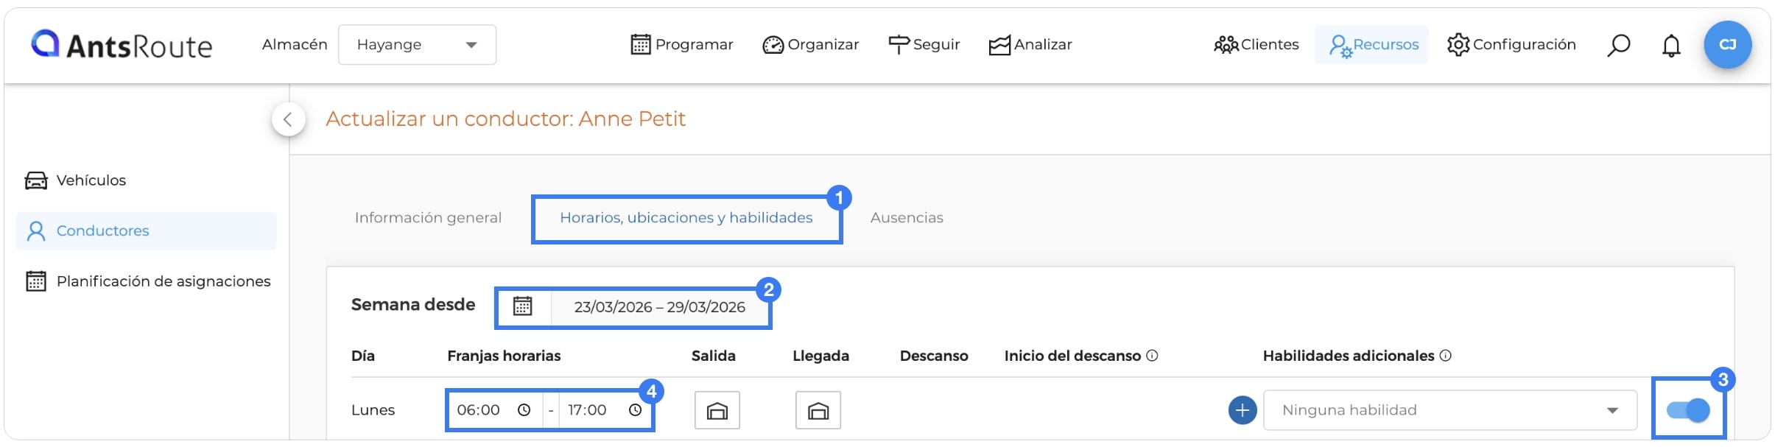
Task: Open the CJ user avatar menu
Action: 1727,45
